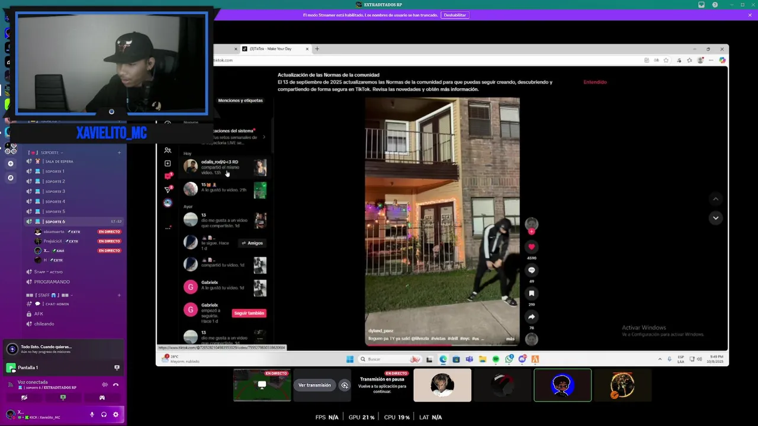Select Menciones y etiquetas filter tab

pos(240,101)
